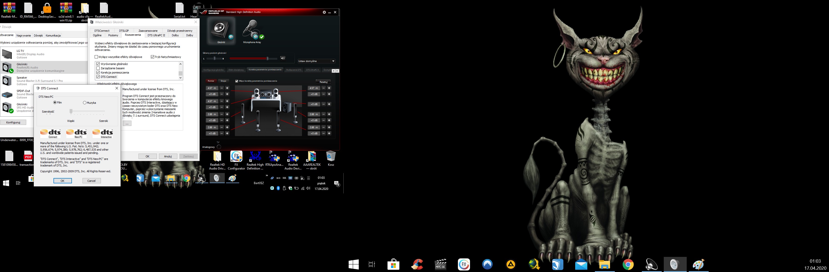The height and width of the screenshot is (272, 829).
Task: Open FX Configurator desktop shortcut
Action: pyautogui.click(x=236, y=161)
